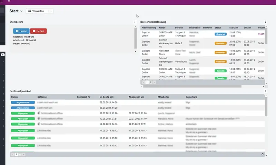Go to page 2 in Bereichszeiterfassung pagination
The height and width of the screenshot is (165, 276).
point(150,82)
